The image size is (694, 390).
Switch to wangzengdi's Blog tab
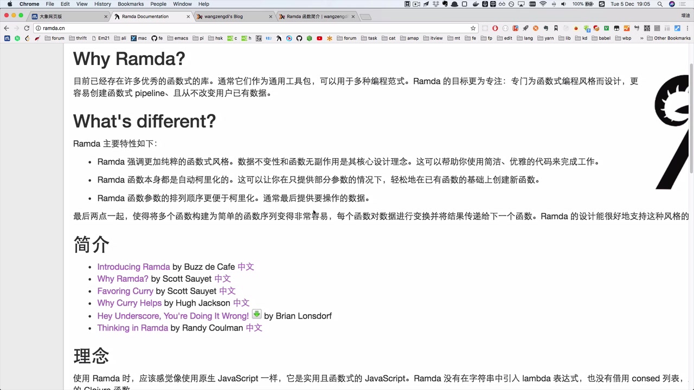coord(234,16)
